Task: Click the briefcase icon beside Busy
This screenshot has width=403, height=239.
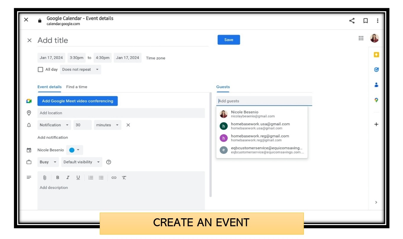Action: (x=29, y=162)
